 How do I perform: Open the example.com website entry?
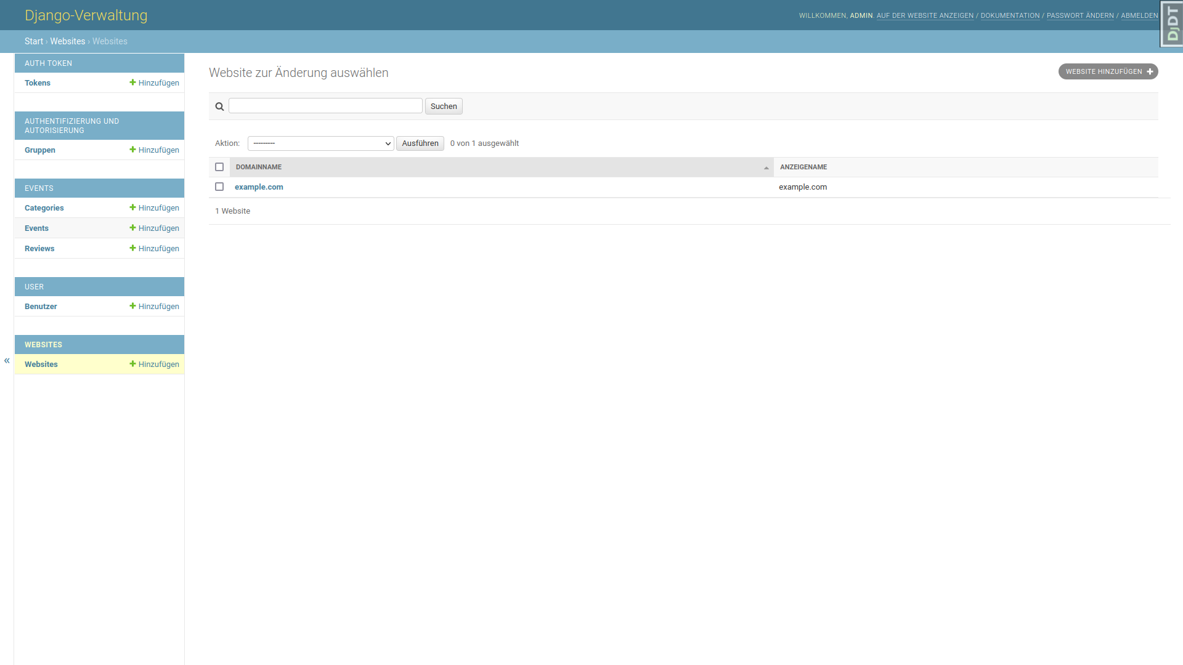(x=259, y=187)
